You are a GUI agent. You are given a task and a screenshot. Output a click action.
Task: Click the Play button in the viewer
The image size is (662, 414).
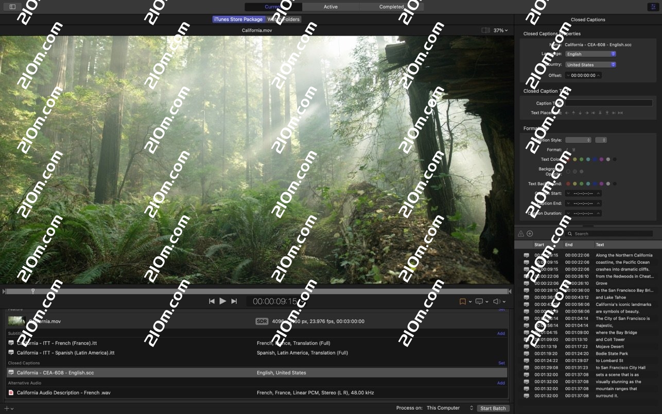222,301
